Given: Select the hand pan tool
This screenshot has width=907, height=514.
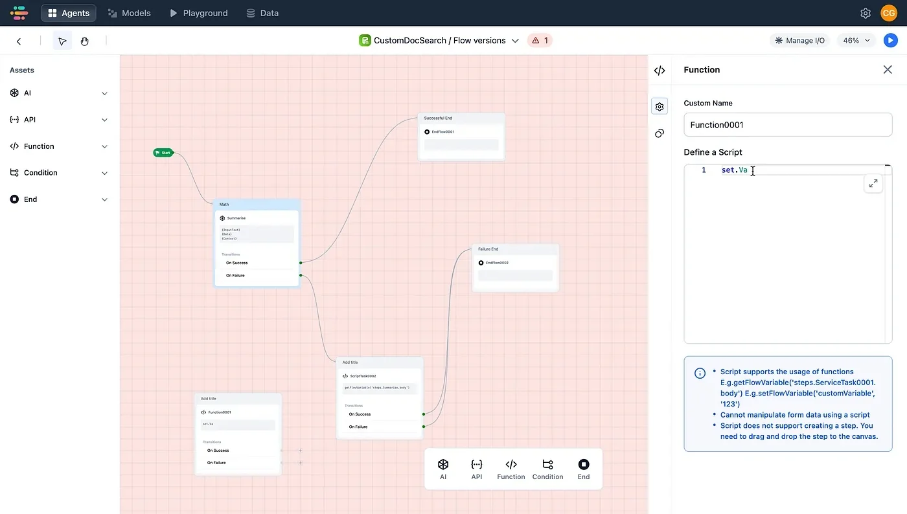Looking at the screenshot, I should [x=84, y=40].
